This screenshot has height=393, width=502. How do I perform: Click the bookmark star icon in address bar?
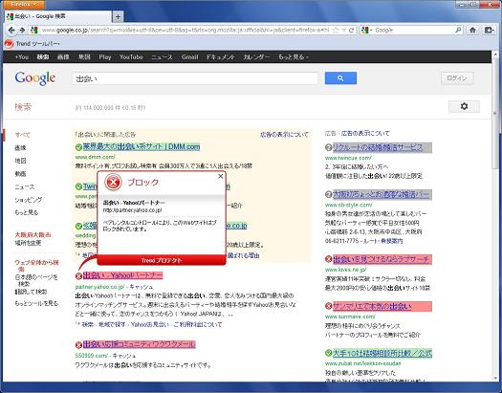[x=336, y=30]
